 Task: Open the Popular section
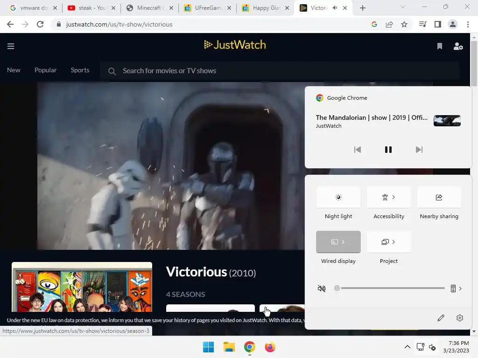pyautogui.click(x=45, y=70)
